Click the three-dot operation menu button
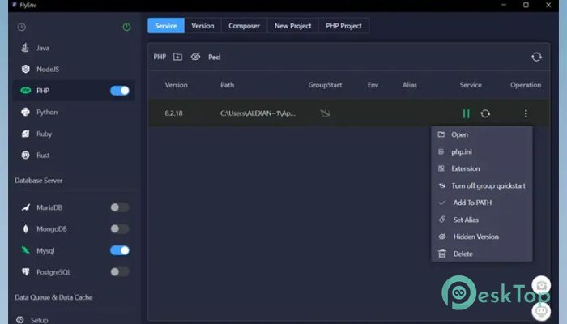Image resolution: width=567 pixels, height=324 pixels. coord(526,113)
